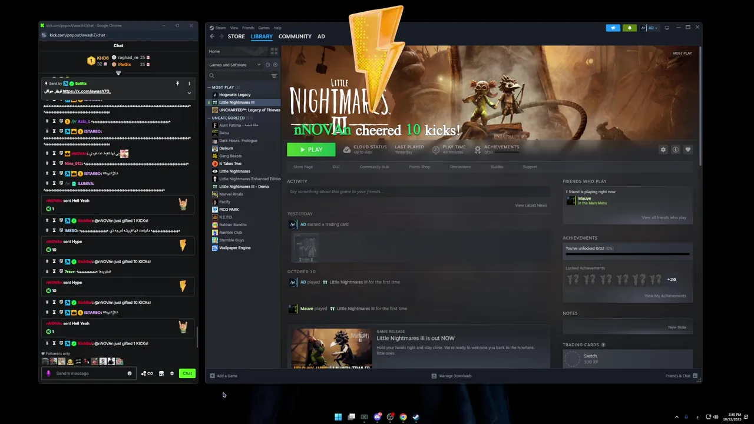The image size is (754, 424).
Task: Focus the library search field
Action: click(x=243, y=76)
